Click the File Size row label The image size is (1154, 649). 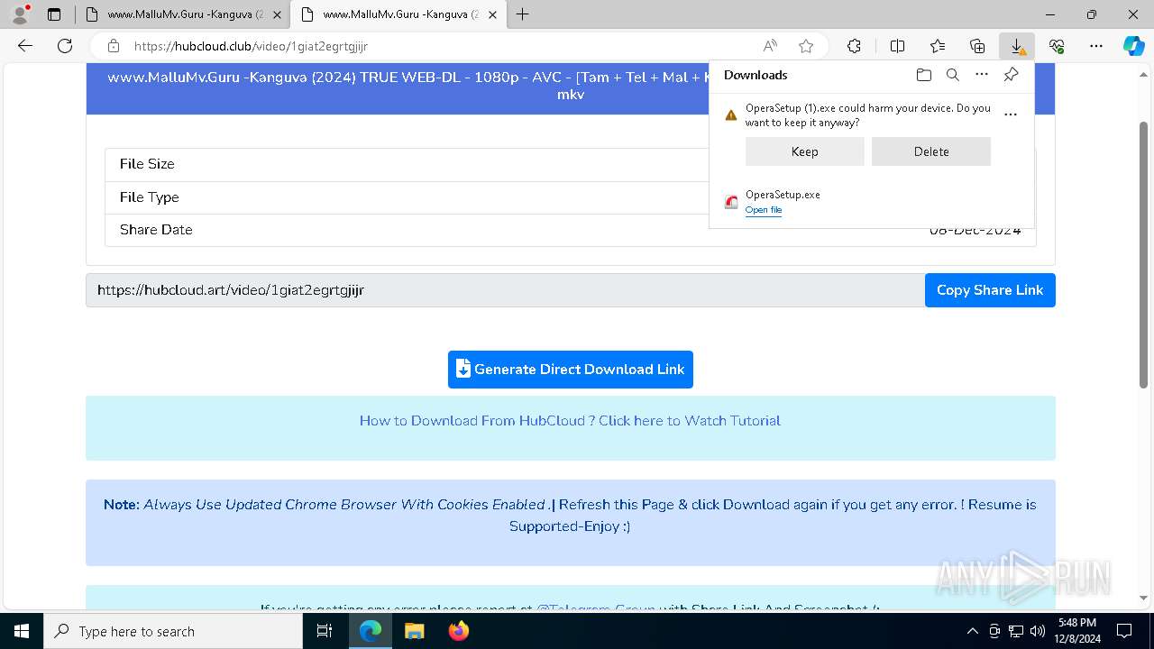[147, 164]
